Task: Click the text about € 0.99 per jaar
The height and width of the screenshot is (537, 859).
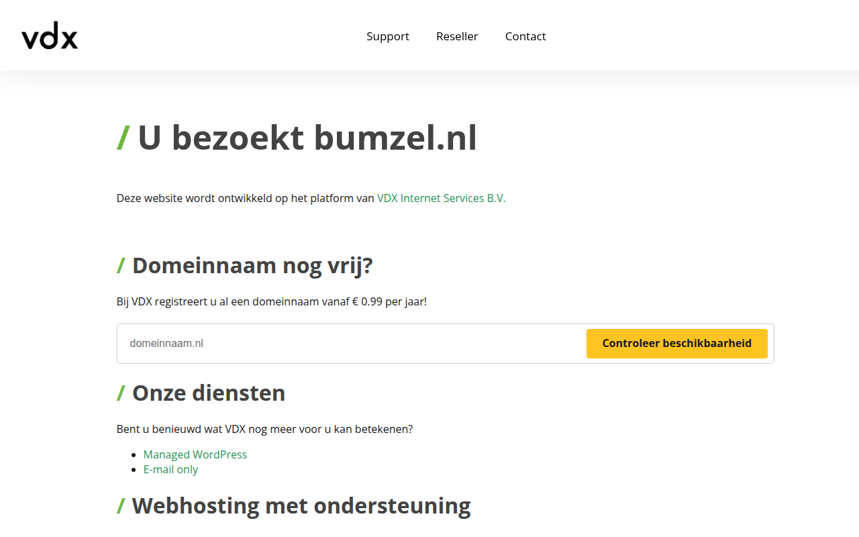Action: pos(272,301)
